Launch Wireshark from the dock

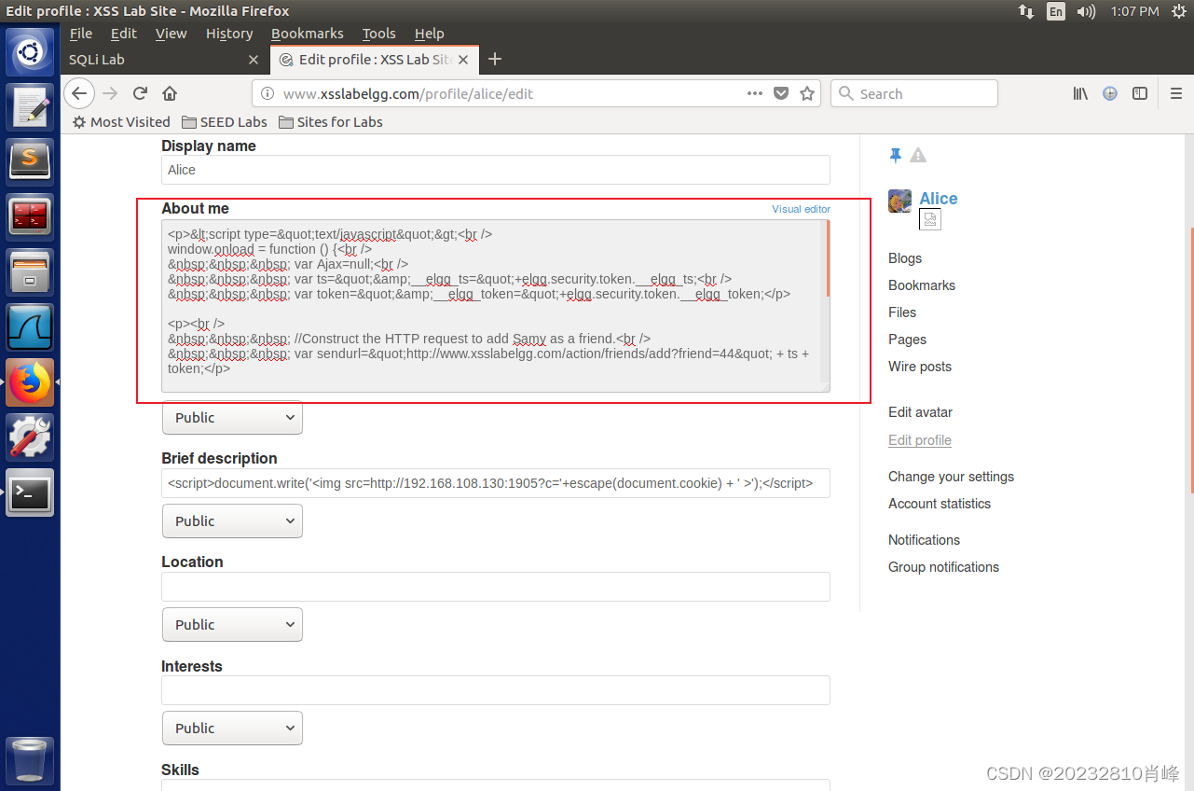point(30,327)
